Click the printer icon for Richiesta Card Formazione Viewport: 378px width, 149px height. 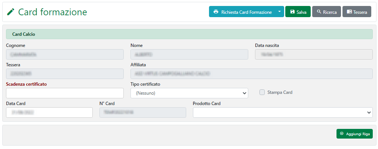click(216, 12)
